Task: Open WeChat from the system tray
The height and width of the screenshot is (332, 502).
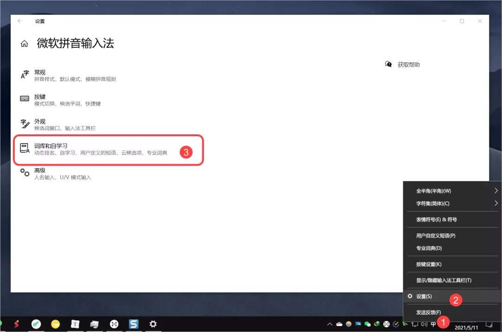Action: [368, 324]
